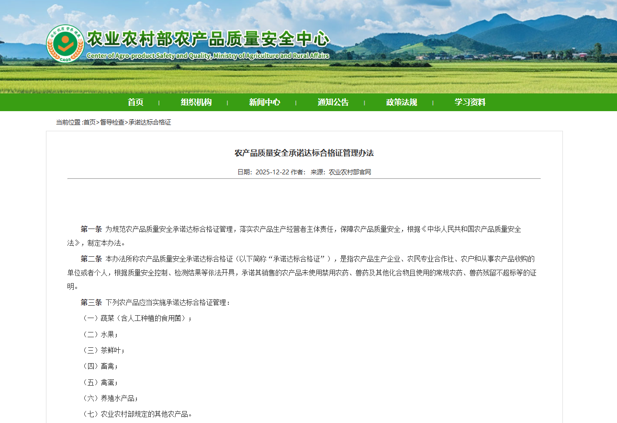
Task: Open the 新闻中心 navigation menu
Action: point(265,102)
